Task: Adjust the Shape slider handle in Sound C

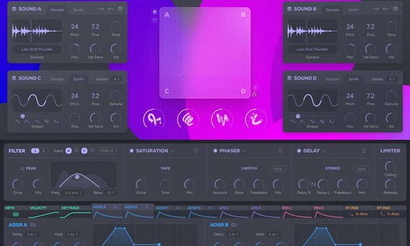Action: pyautogui.click(x=22, y=116)
